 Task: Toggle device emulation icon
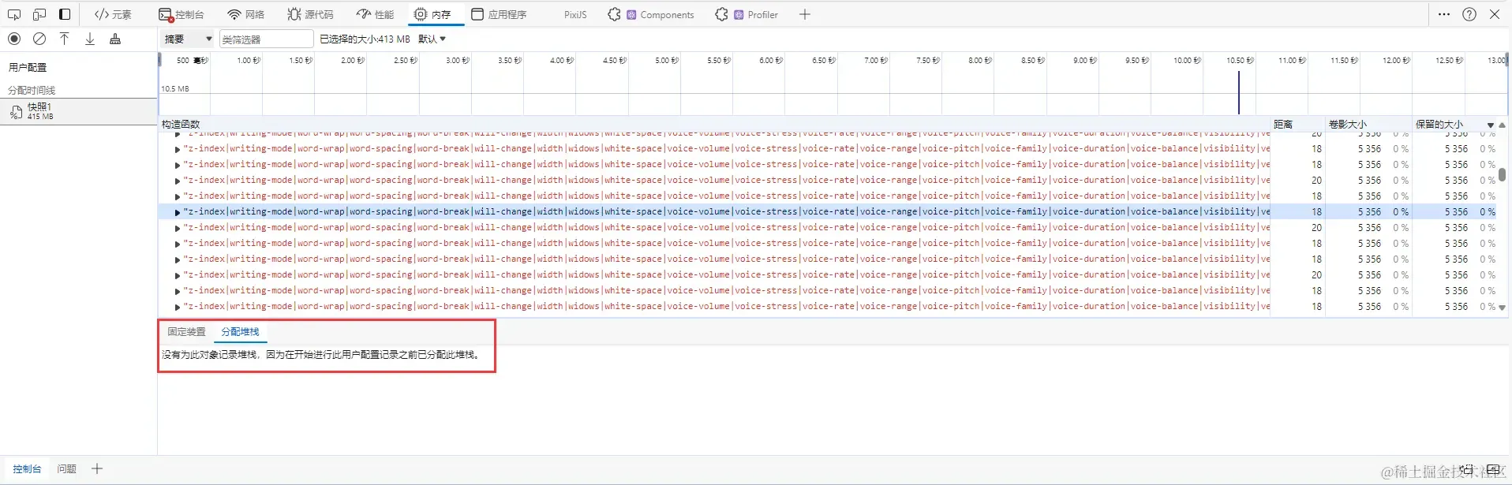(x=39, y=14)
